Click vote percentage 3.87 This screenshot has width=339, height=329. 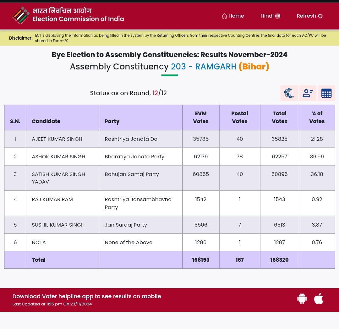pyautogui.click(x=317, y=225)
